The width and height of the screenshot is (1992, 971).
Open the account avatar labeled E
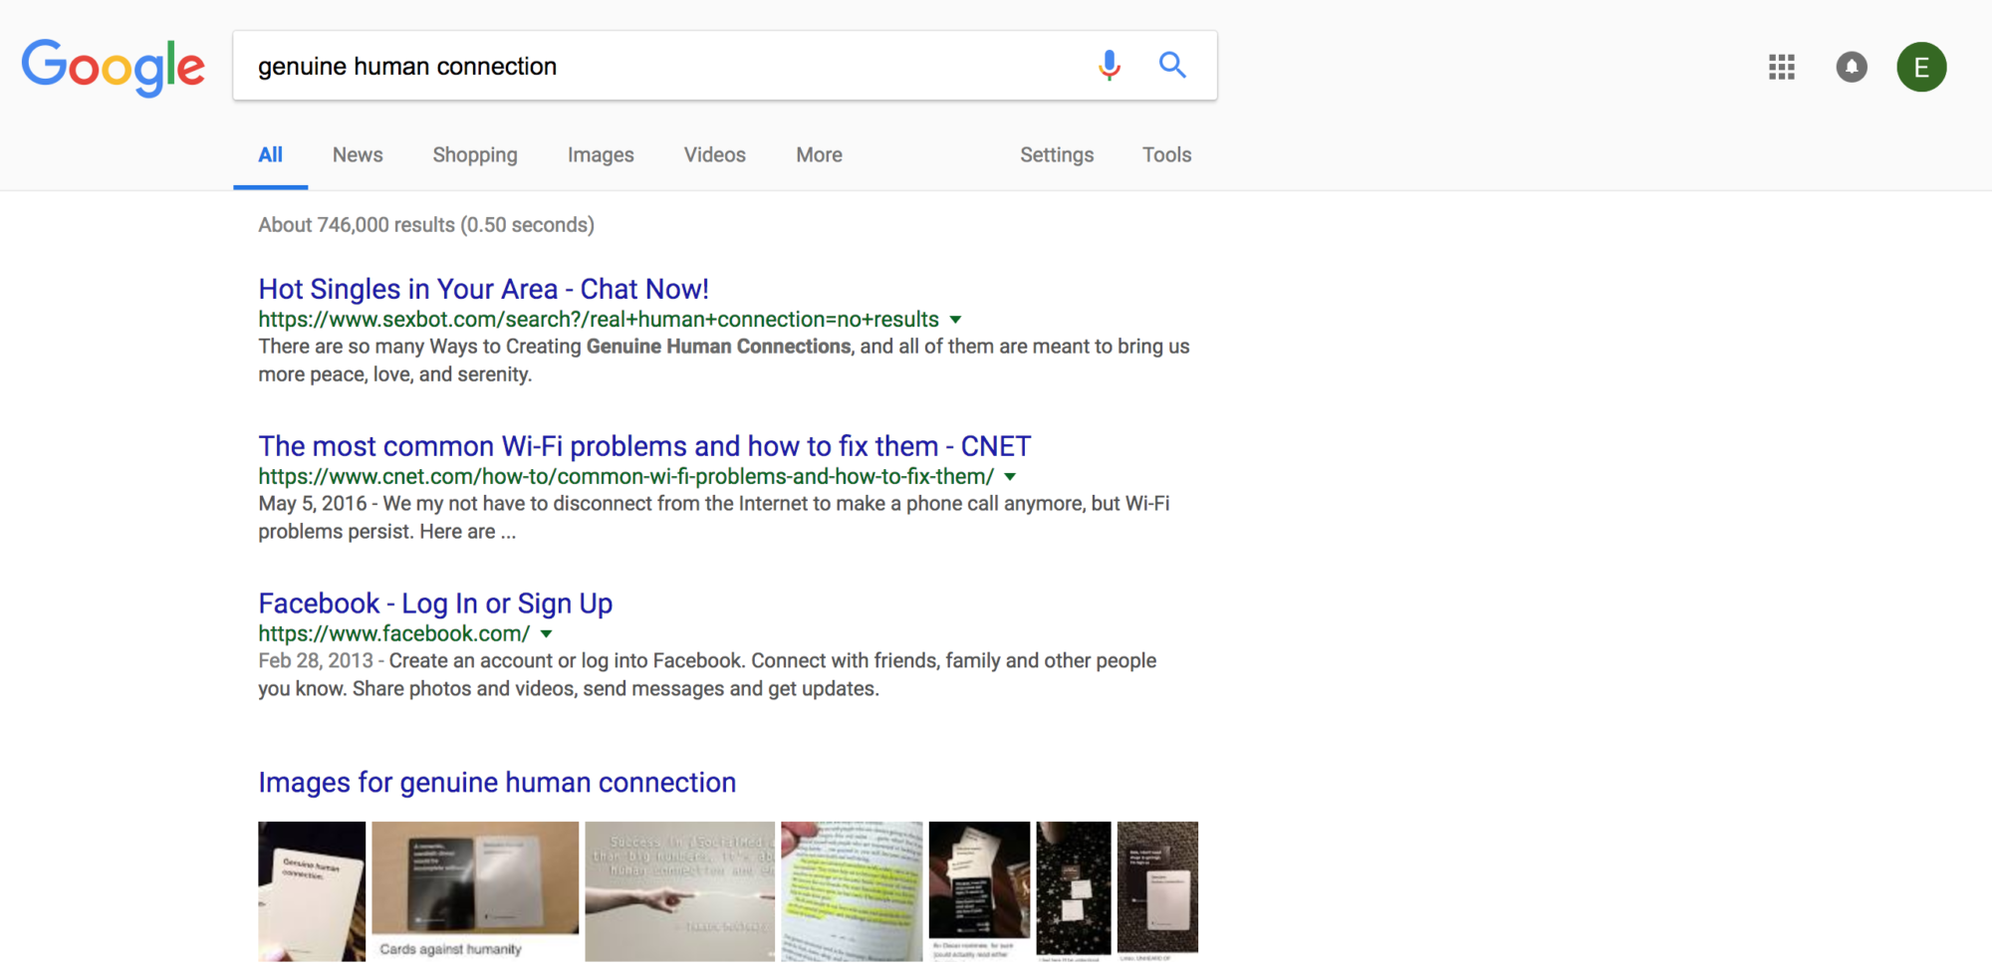coord(1921,67)
